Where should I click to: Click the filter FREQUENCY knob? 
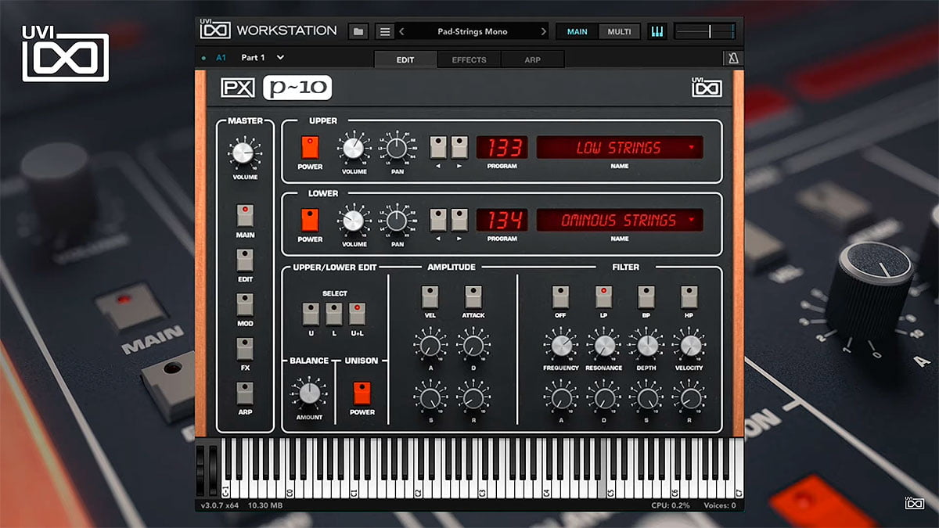(560, 345)
